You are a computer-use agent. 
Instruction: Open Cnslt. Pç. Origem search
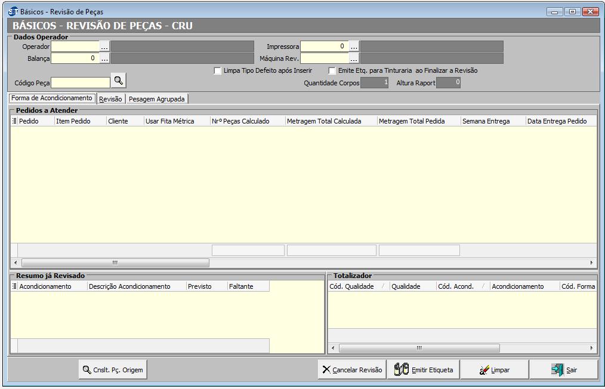click(113, 370)
